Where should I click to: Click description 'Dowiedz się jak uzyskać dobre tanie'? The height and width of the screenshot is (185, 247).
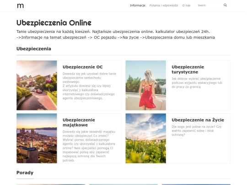point(89,74)
